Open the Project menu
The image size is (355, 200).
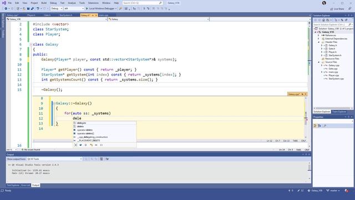(34, 3)
